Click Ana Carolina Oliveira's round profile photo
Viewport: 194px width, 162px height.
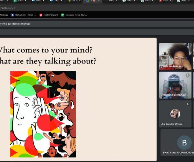point(175,114)
